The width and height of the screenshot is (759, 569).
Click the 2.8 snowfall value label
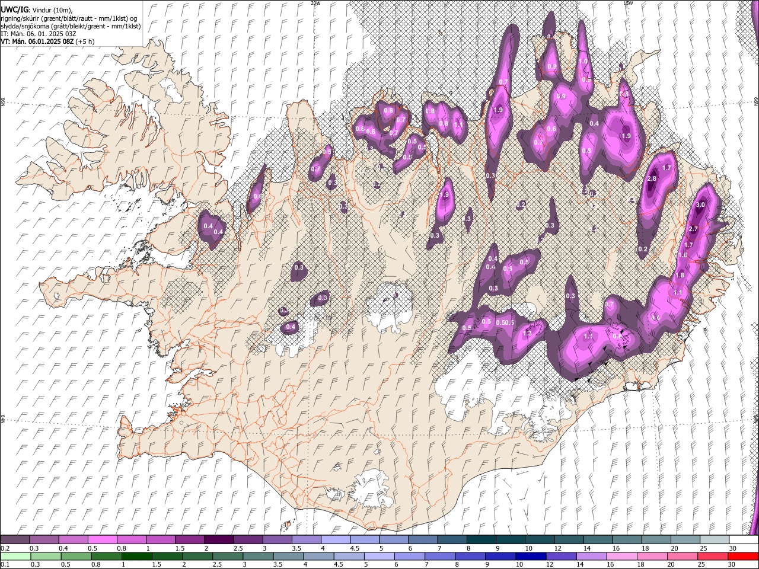click(x=652, y=179)
